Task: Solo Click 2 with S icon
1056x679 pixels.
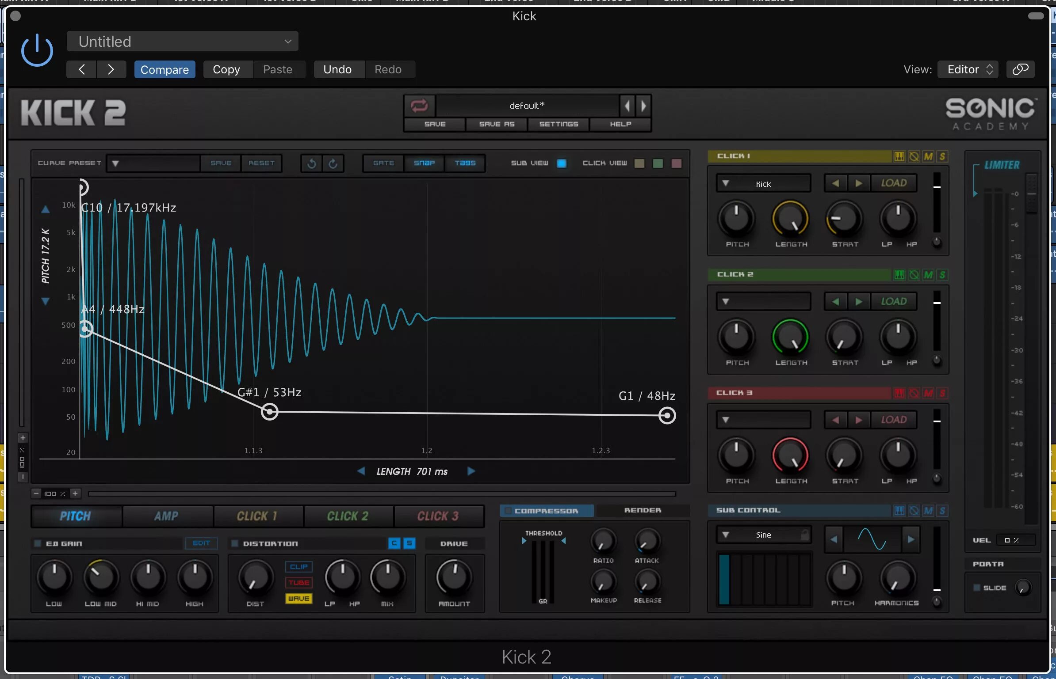Action: [942, 275]
